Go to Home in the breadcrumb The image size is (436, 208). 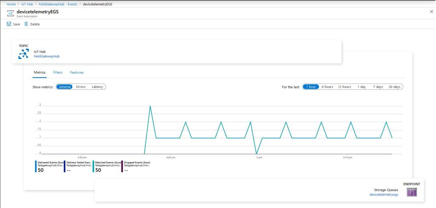(11, 4)
